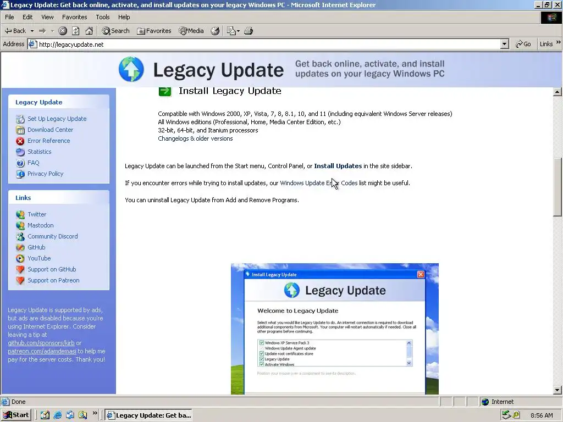Open the Help menu
563x422 pixels.
[x=124, y=17]
